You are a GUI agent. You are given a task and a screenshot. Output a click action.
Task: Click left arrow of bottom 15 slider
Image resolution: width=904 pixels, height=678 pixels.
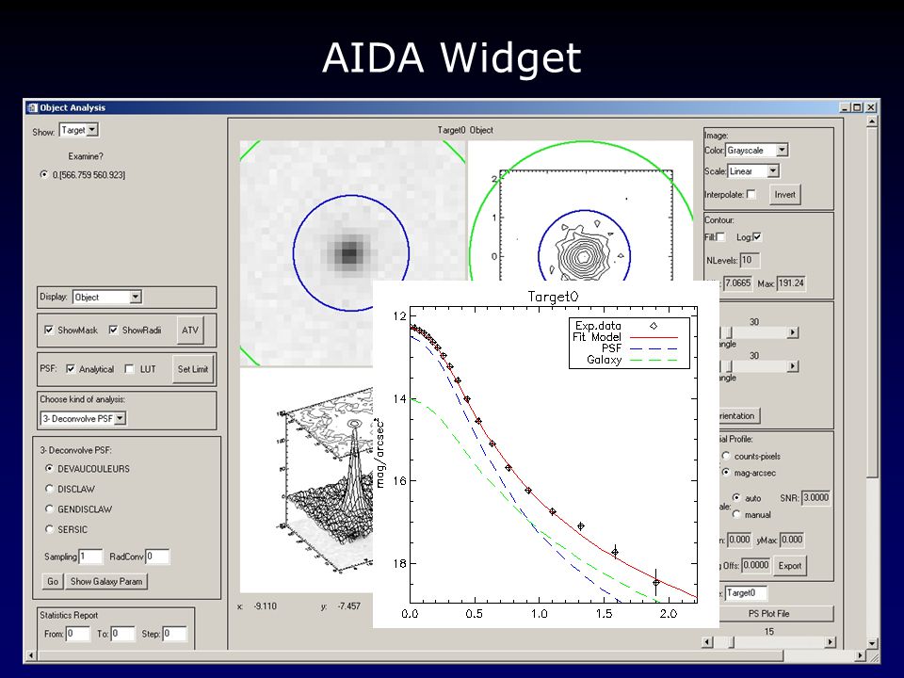708,641
